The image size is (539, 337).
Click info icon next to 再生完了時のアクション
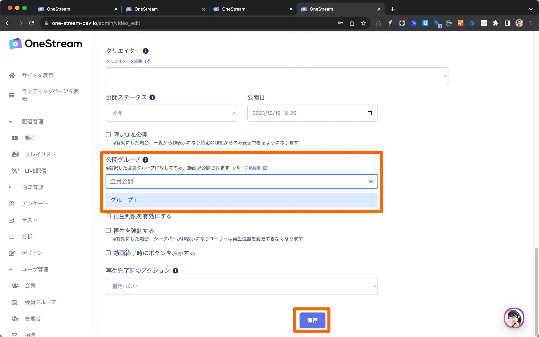click(x=175, y=271)
